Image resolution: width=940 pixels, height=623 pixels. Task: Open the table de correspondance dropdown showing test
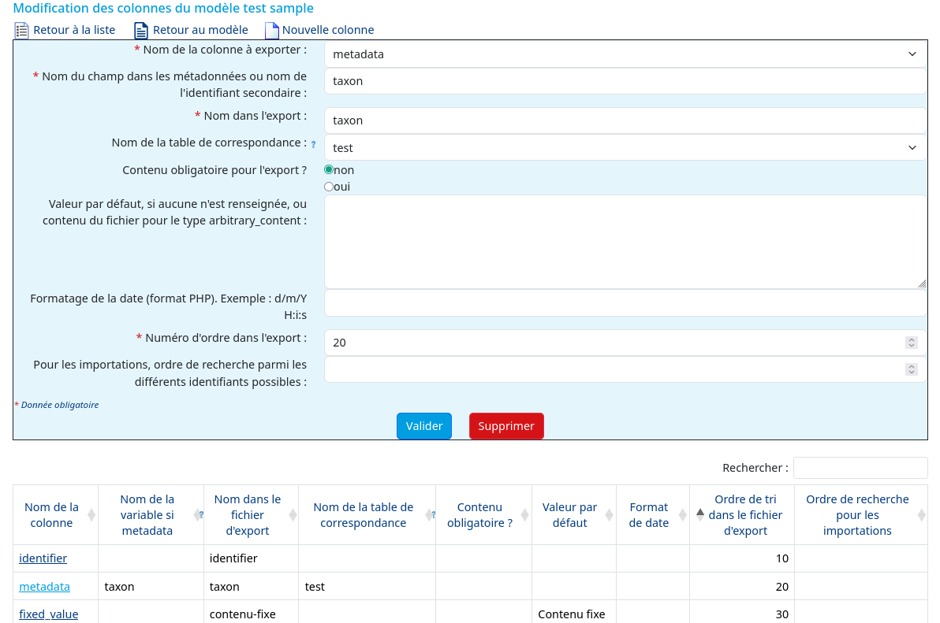pos(625,148)
